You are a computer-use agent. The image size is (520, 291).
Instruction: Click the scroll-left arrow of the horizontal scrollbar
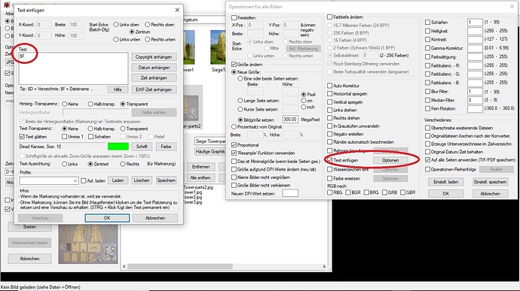click(x=124, y=266)
